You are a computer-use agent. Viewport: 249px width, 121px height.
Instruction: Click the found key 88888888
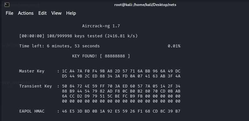[115, 56]
